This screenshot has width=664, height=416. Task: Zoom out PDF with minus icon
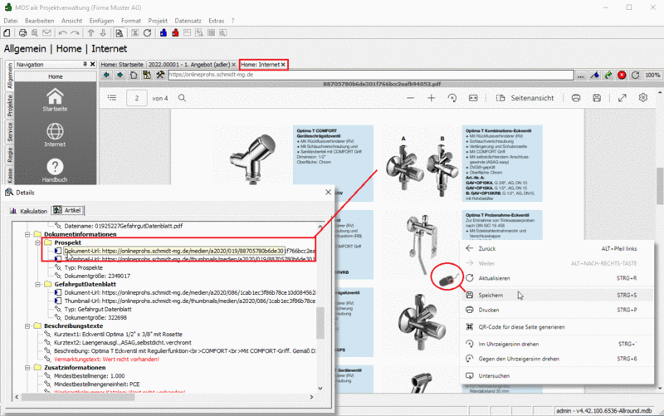coord(410,98)
